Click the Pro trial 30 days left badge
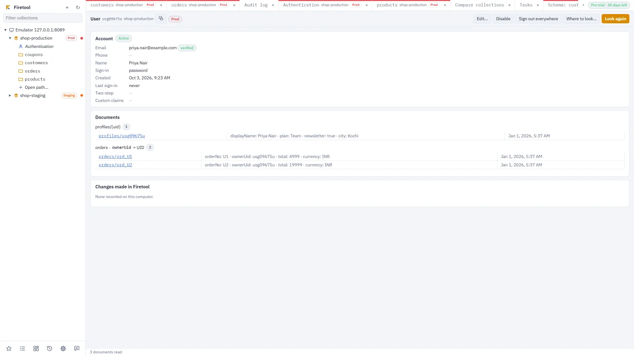 coord(609,5)
